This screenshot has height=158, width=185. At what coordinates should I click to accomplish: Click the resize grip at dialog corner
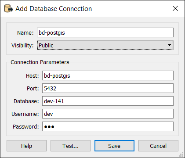(x=181, y=154)
